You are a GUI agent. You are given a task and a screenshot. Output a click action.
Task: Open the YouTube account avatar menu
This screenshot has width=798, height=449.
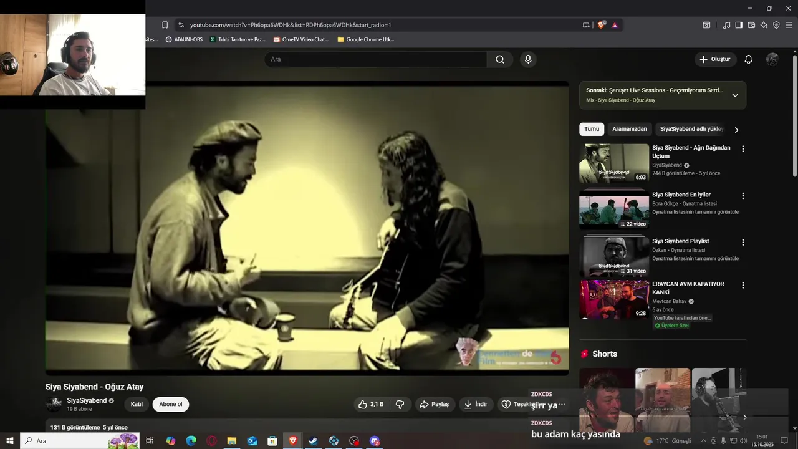772,59
